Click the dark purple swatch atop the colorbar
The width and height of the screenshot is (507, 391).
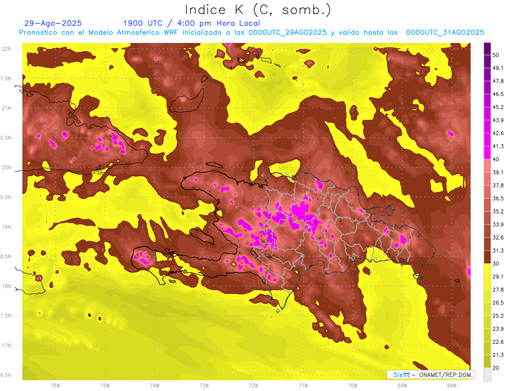pos(487,49)
